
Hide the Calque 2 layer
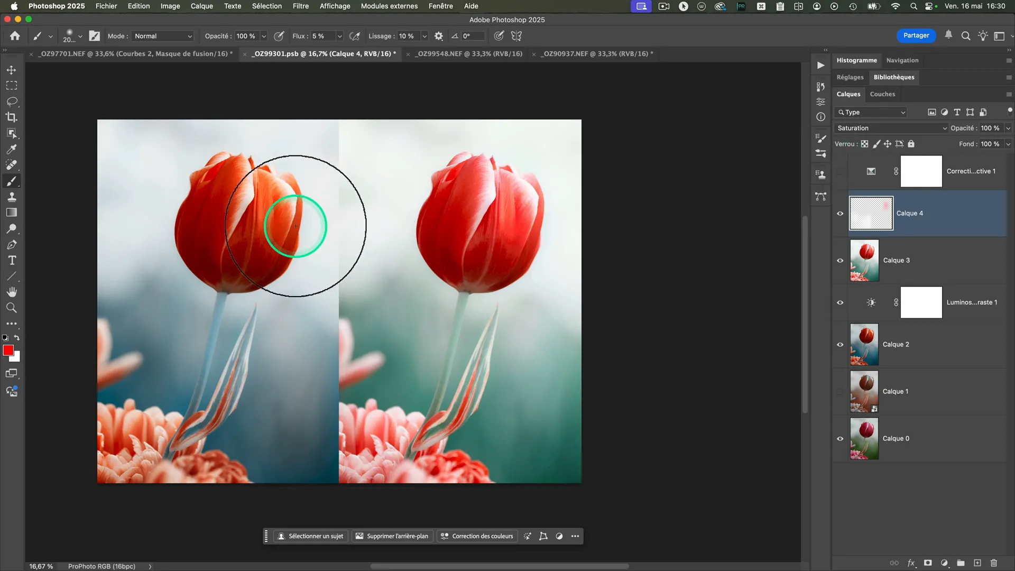point(840,345)
